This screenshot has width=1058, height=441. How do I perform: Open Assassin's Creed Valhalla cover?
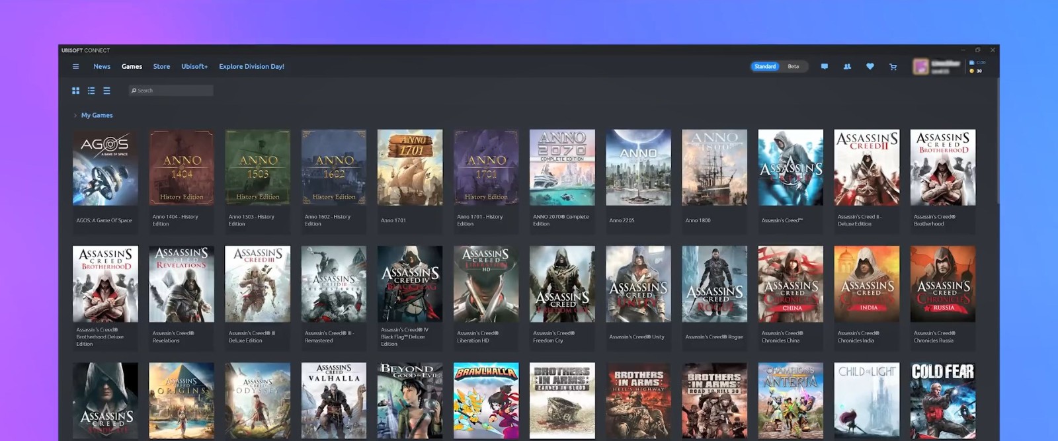point(334,401)
